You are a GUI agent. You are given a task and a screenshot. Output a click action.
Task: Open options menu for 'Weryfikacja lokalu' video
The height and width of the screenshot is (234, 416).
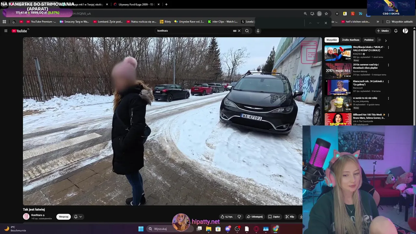click(388, 47)
